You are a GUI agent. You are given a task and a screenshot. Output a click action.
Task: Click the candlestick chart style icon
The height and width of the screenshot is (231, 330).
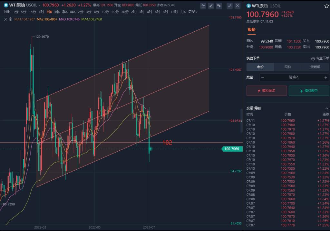pyautogui.click(x=219, y=5)
